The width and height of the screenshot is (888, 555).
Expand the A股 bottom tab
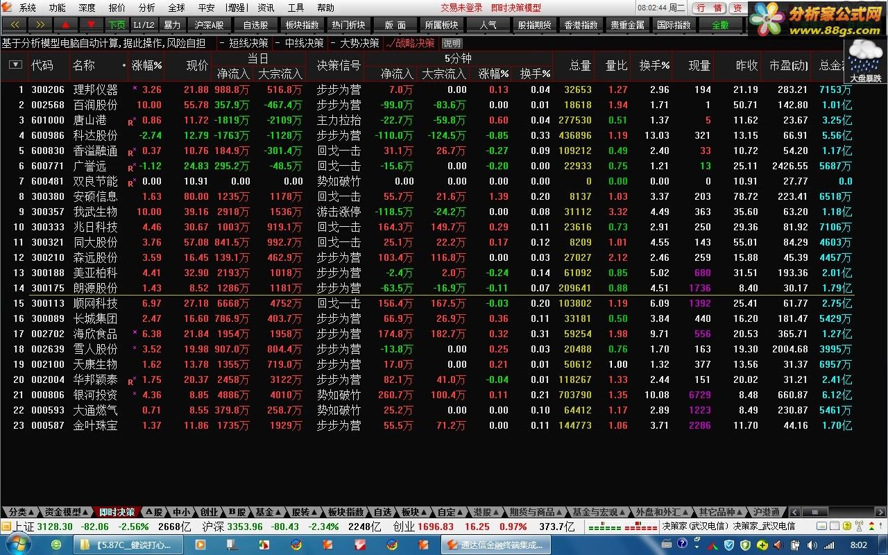pyautogui.click(x=155, y=512)
